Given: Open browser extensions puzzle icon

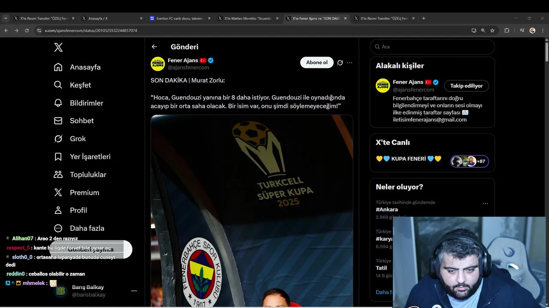Looking at the screenshot, I should [507, 30].
